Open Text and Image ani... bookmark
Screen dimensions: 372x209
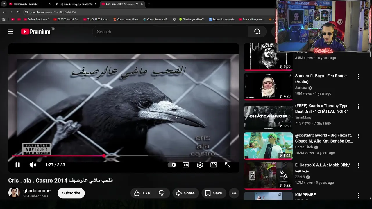(x=251, y=19)
